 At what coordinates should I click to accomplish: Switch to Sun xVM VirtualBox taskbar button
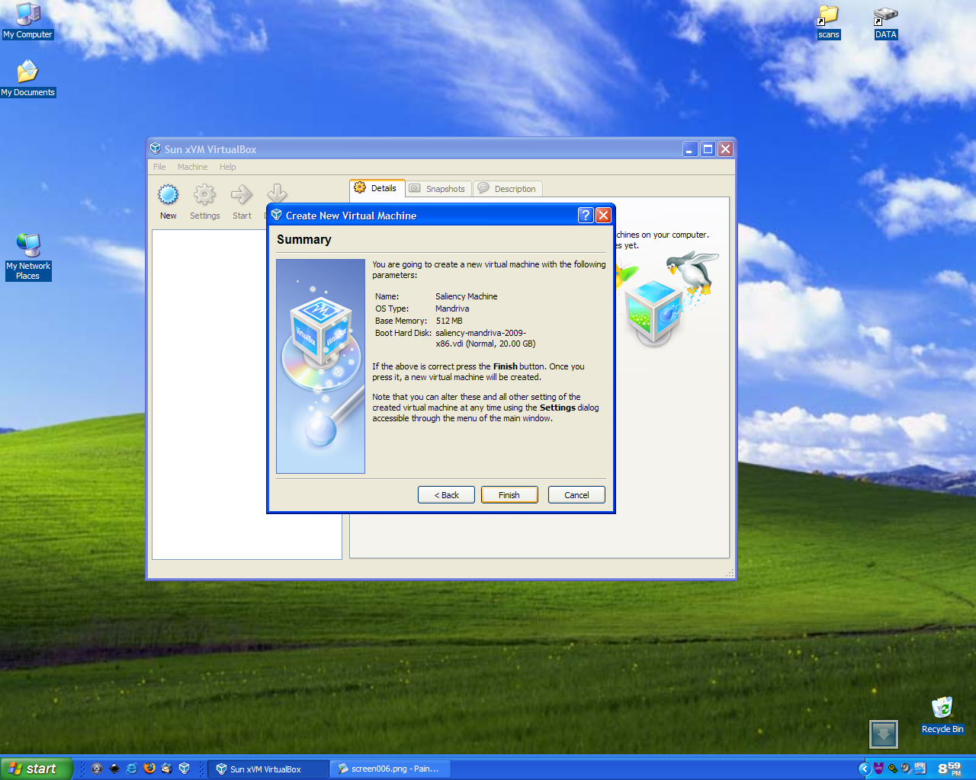click(x=268, y=769)
